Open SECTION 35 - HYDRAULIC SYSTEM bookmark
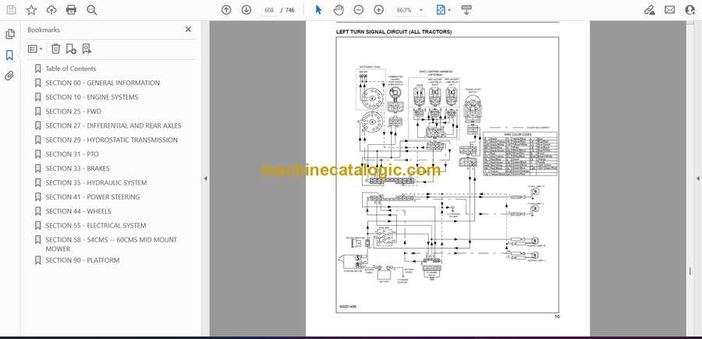This screenshot has height=339, width=702. 94,183
